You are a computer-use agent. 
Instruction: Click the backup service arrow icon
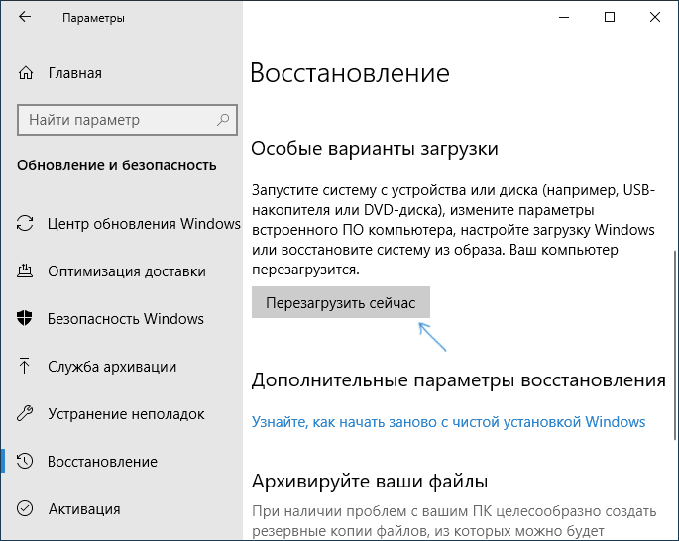coord(24,366)
